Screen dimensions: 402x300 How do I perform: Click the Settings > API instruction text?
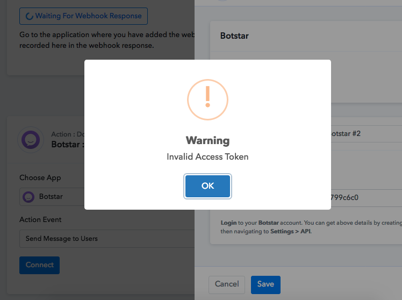pos(291,231)
